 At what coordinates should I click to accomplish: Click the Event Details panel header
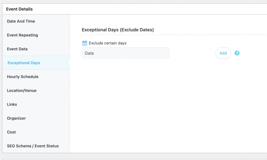20,9
